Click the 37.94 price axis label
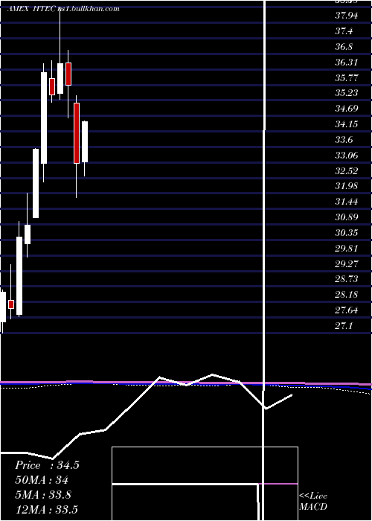The image size is (372, 521). [x=347, y=16]
